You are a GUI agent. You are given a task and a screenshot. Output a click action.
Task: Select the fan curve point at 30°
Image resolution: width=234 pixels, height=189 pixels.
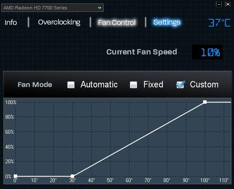[72, 176]
